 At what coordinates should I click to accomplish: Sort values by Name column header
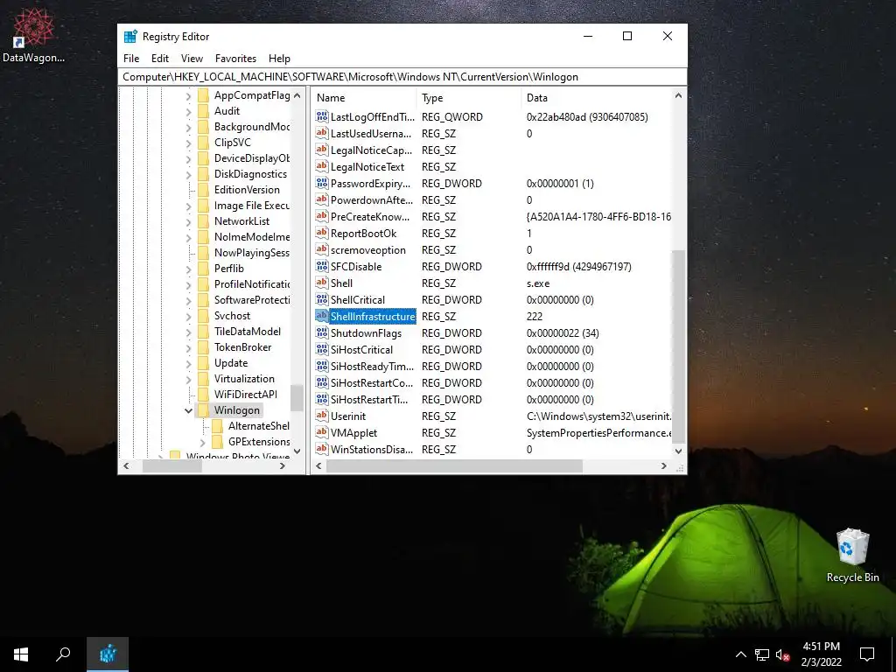pyautogui.click(x=364, y=98)
